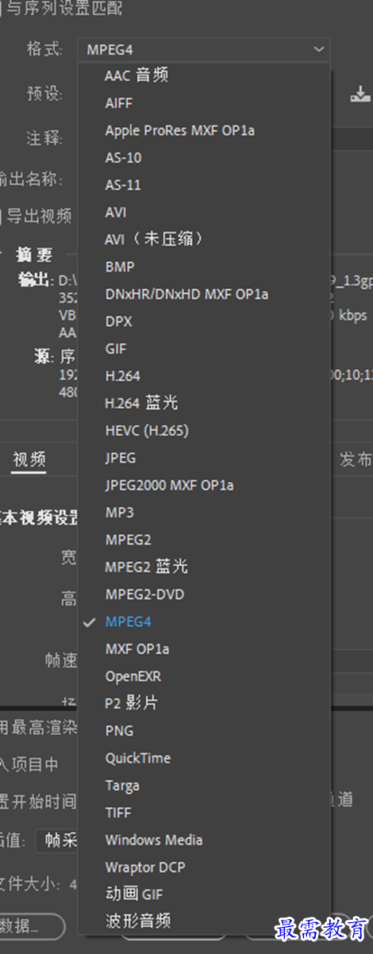Toggle the Export Video checkbox
The image size is (373, 954).
click(2, 215)
